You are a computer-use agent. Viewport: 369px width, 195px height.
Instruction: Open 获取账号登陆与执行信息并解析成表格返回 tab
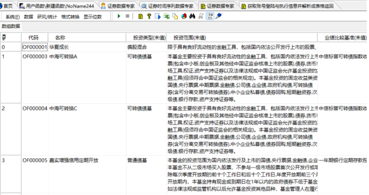point(287,6)
